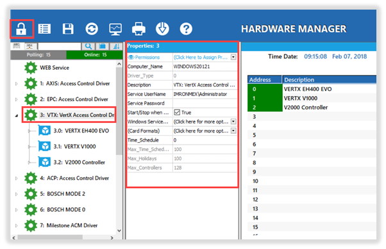Toggle the Start/Stop when True checkbox
The width and height of the screenshot is (386, 249).
tap(177, 113)
